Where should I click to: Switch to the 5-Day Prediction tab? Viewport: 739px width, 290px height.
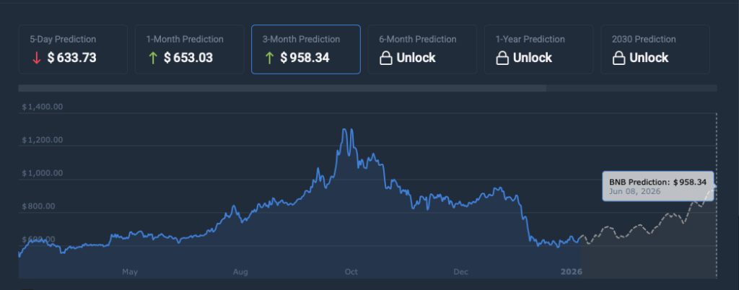point(72,49)
